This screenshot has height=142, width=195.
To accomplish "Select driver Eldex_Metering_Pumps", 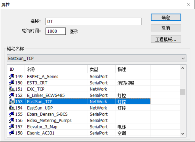I will tap(49, 120).
